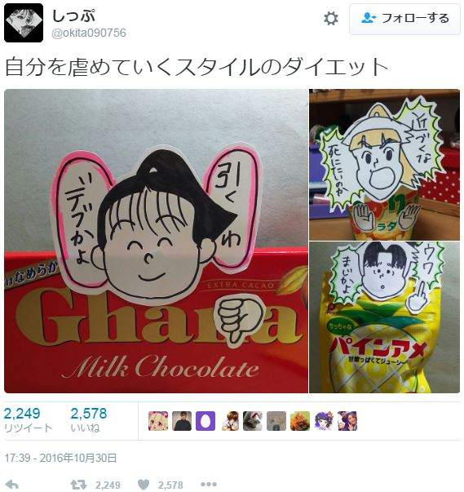The image size is (464, 492).
Task: Open the Ghana Milk Chocolate photo
Action: 156,241
